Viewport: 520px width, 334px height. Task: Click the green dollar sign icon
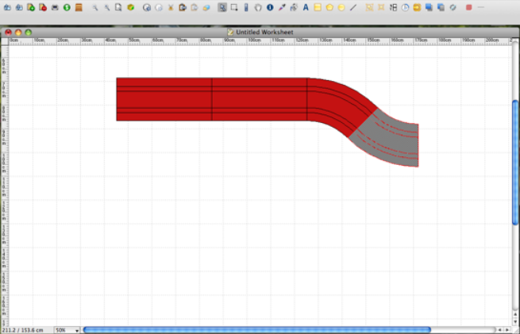click(67, 7)
